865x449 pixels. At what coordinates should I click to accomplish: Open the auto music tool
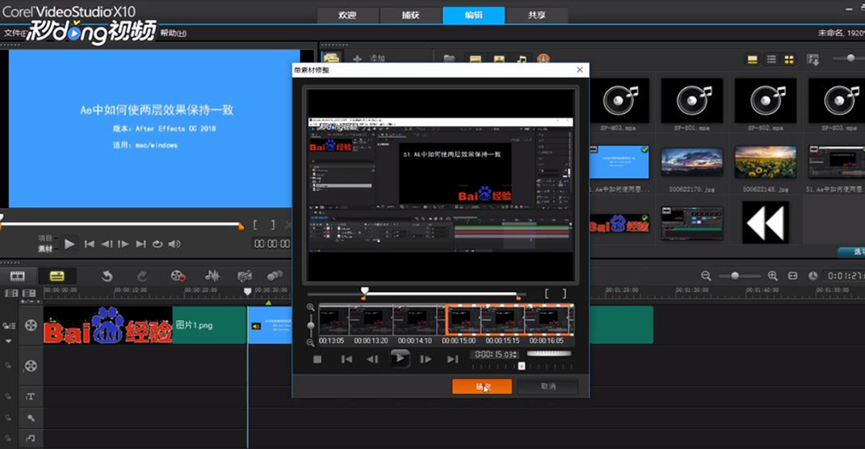pyautogui.click(x=245, y=276)
